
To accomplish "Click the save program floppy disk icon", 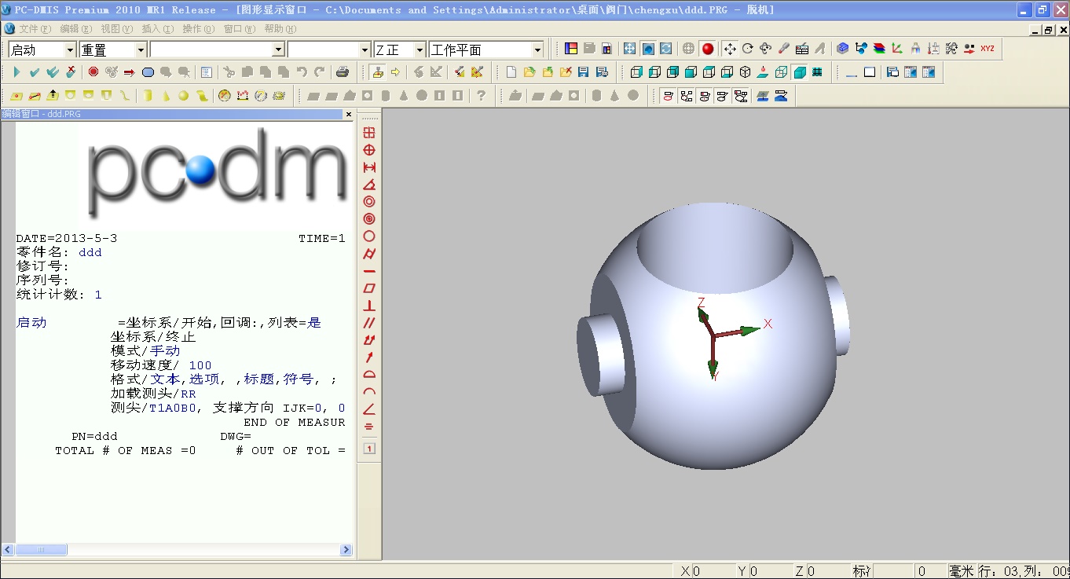I will tap(584, 72).
